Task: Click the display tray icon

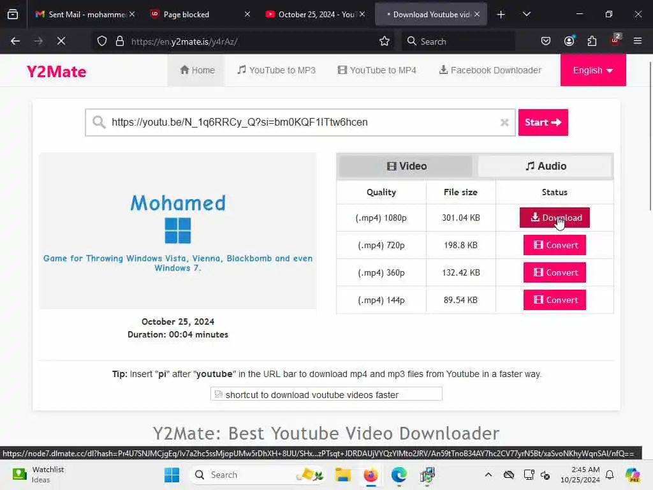Action: click(529, 475)
